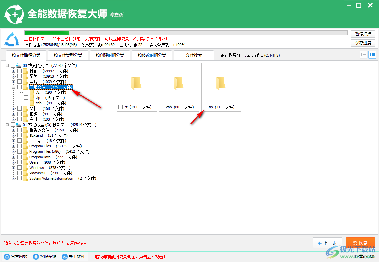Check the zip (41 个文件) checkbox
Image resolution: width=379 pixels, height=262 pixels.
tap(205, 107)
